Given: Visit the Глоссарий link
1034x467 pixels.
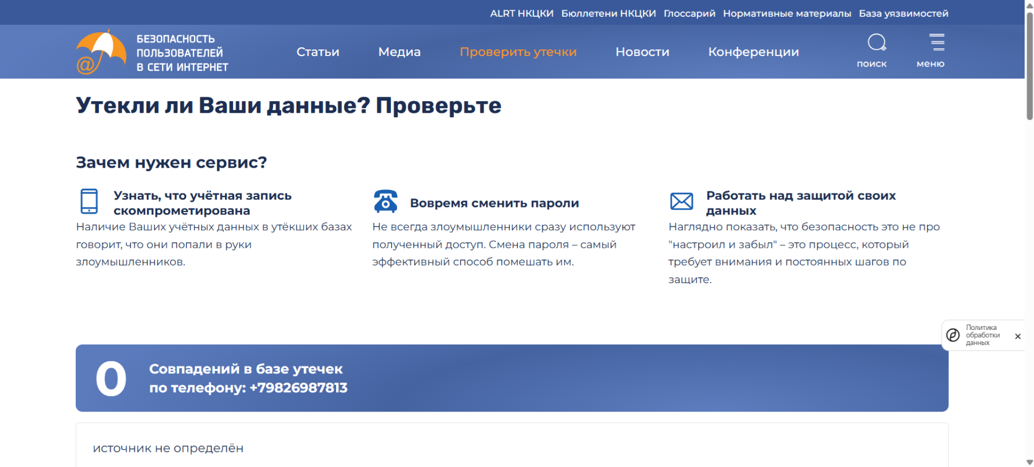Looking at the screenshot, I should 689,14.
